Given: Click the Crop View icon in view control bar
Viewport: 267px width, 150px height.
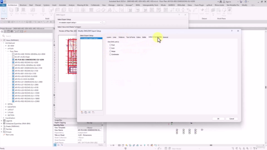Looking at the screenshot, I should [x=134, y=145].
